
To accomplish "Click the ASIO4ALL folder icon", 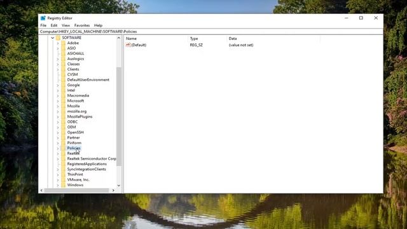I will click(64, 53).
